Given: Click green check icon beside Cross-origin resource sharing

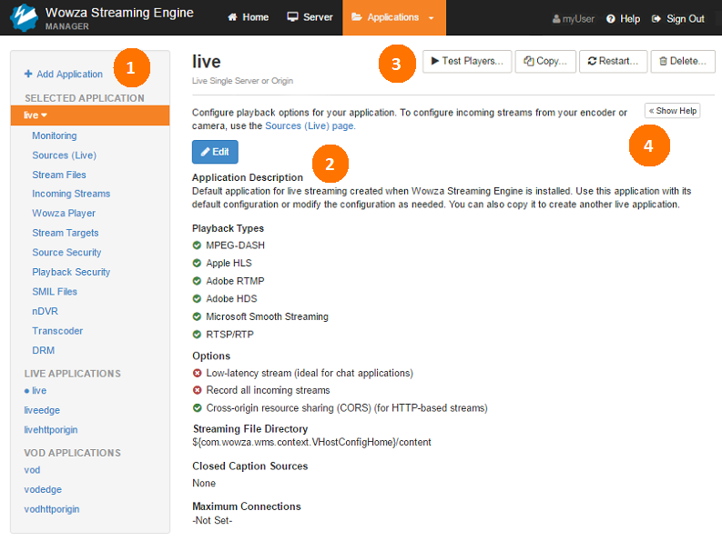Looking at the screenshot, I should point(197,408).
